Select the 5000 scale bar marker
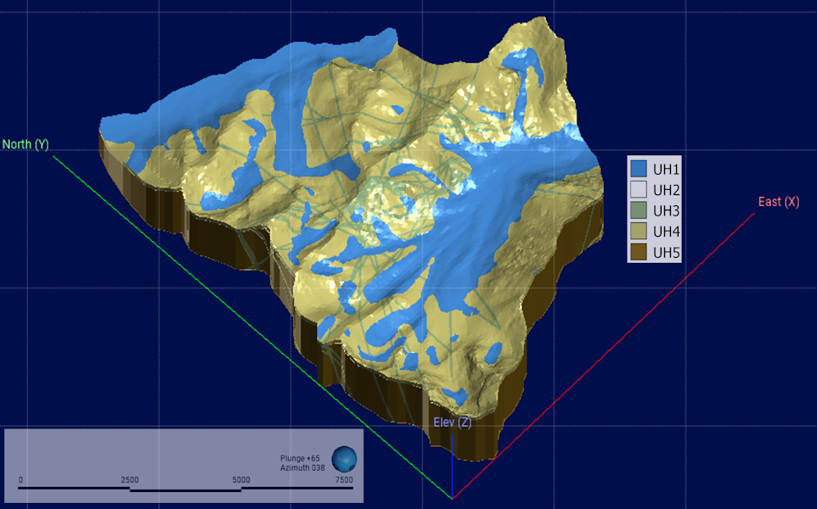817x509 pixels. click(241, 480)
